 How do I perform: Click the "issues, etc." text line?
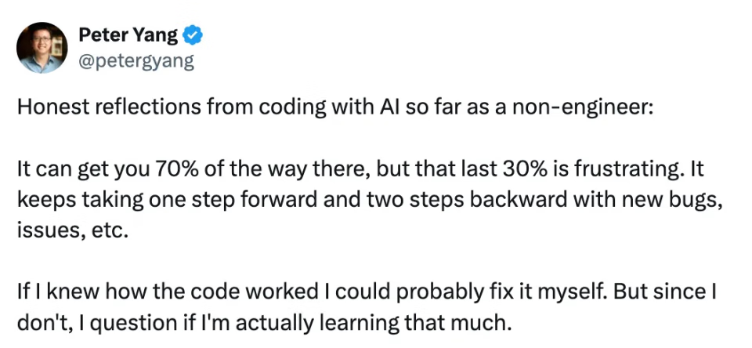click(x=73, y=232)
